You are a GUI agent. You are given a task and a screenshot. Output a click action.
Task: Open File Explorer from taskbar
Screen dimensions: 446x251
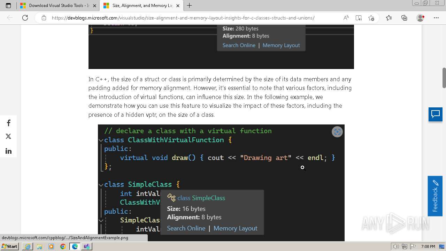click(39, 246)
